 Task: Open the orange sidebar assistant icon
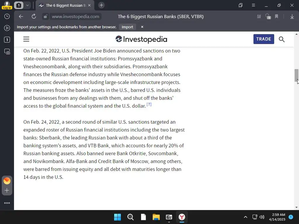7,181
